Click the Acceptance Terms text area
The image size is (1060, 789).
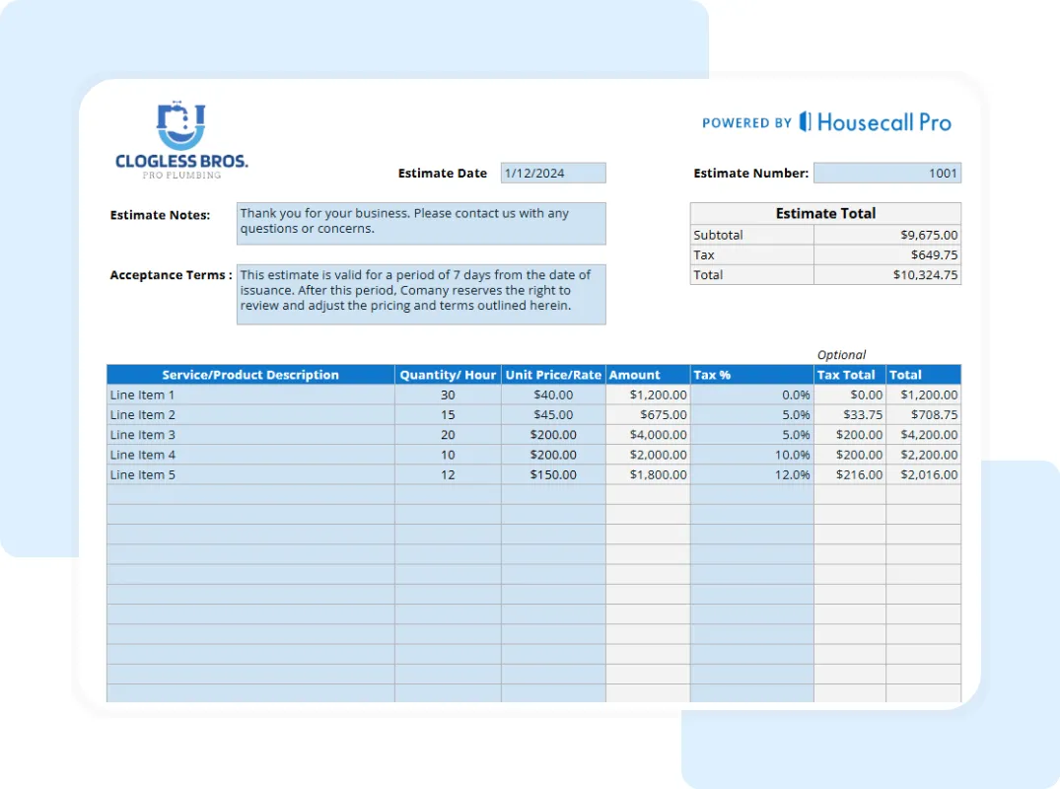pyautogui.click(x=421, y=294)
